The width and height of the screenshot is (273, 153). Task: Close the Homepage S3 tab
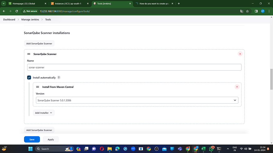click(46, 3)
